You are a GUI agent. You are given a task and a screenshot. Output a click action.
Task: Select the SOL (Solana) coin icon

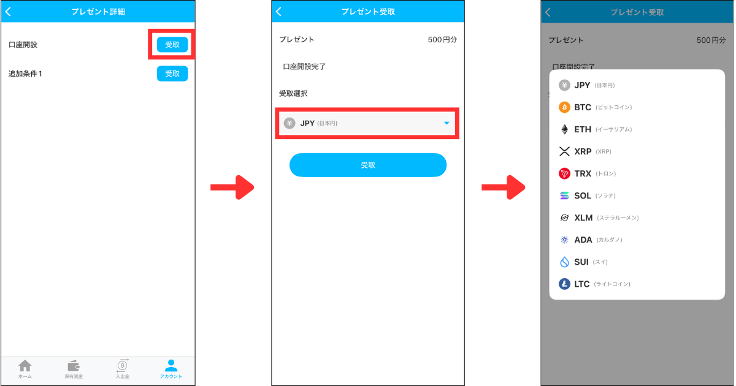563,195
